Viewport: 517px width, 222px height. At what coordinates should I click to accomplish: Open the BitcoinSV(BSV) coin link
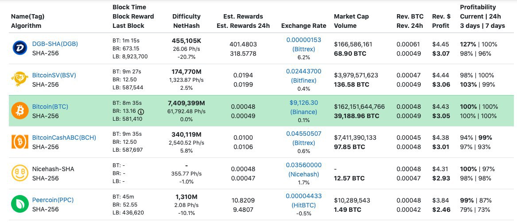[54, 75]
